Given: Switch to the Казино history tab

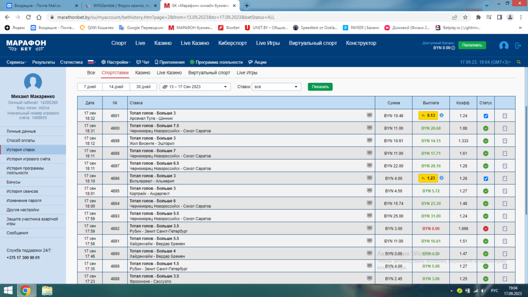Looking at the screenshot, I should pos(143,72).
